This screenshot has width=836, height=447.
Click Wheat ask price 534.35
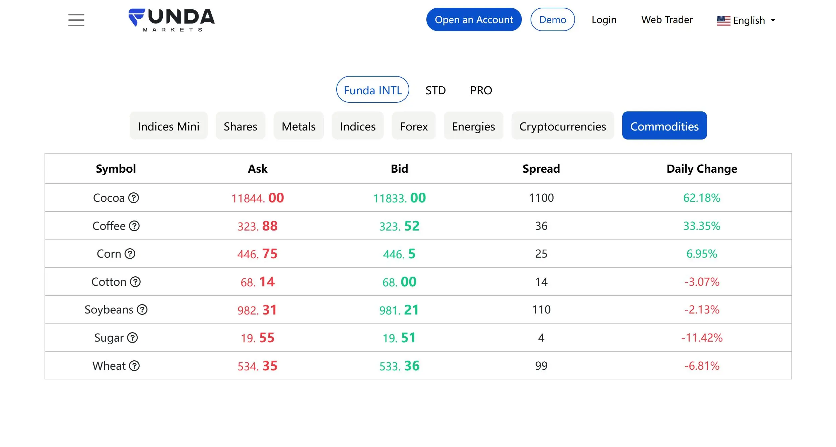tap(258, 366)
